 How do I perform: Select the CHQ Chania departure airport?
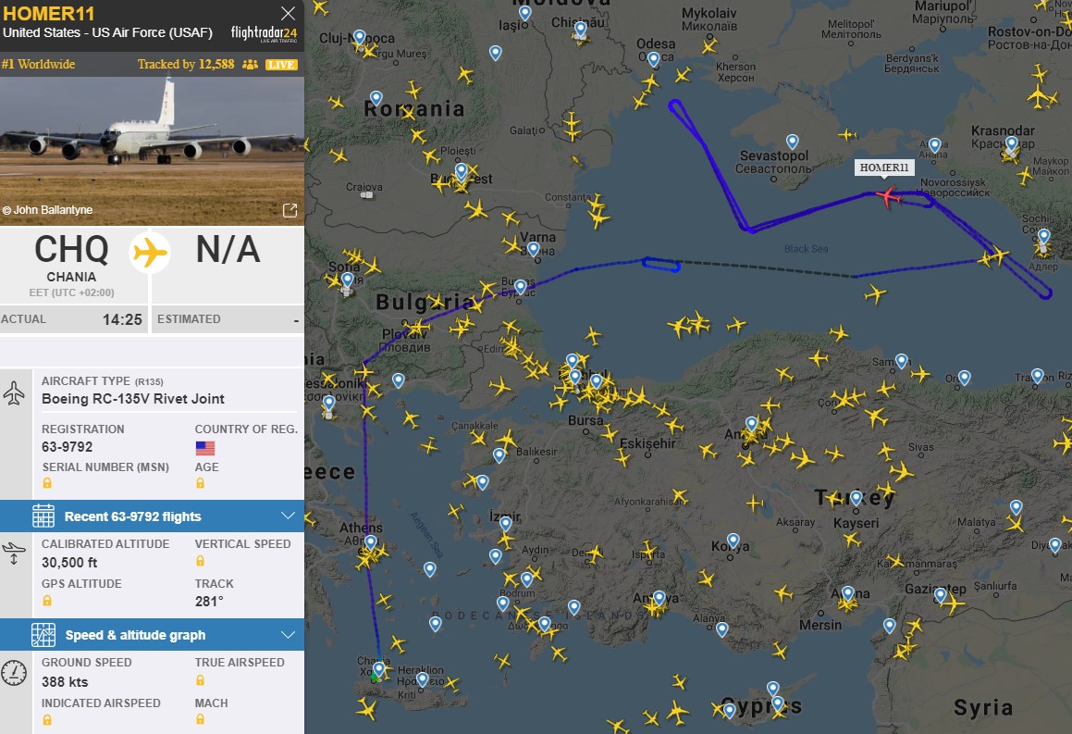[72, 265]
